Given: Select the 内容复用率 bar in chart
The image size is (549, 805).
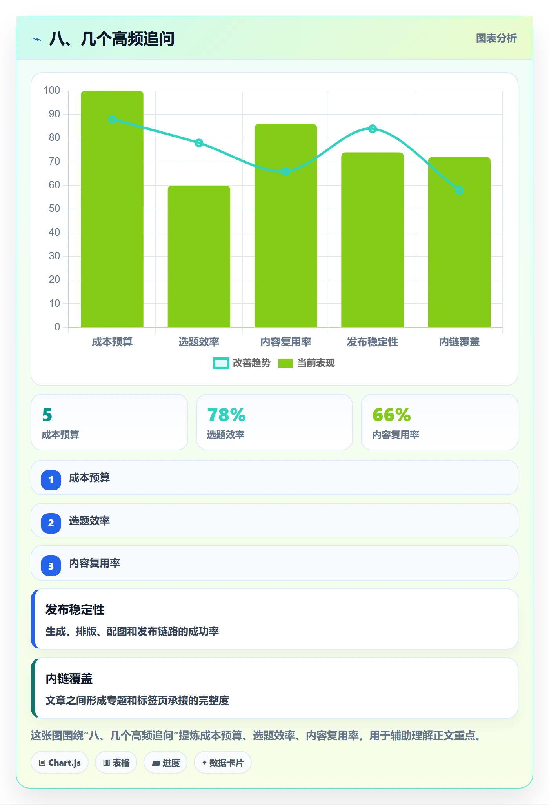Looking at the screenshot, I should [285, 226].
